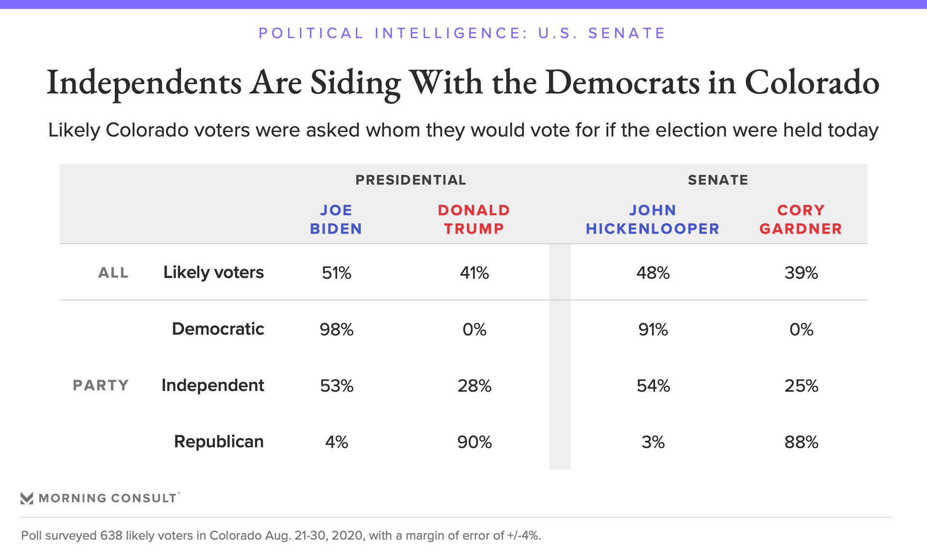Click the Political Intelligence: U.S. Senate header
The height and width of the screenshot is (556, 927).
[x=463, y=33]
